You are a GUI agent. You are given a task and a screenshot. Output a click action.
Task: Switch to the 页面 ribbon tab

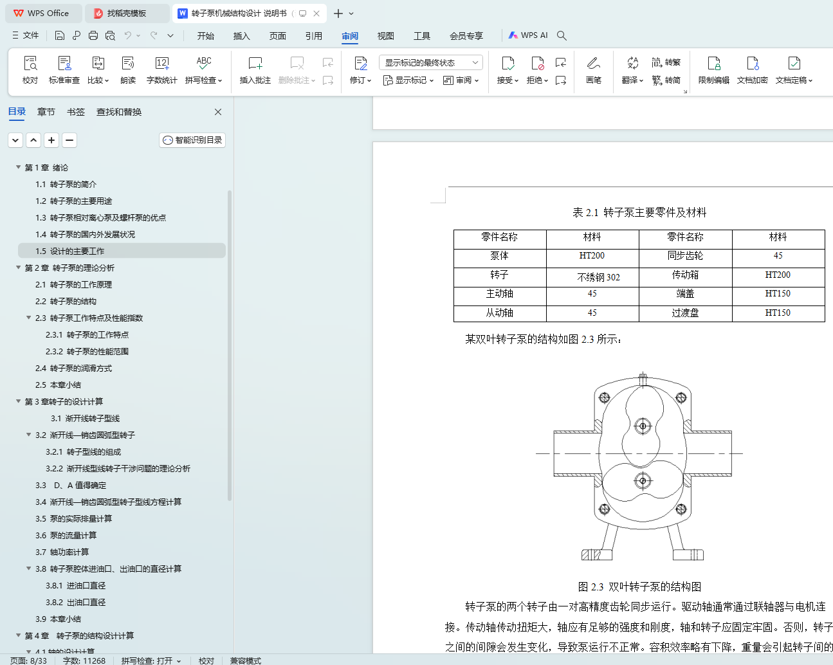click(278, 36)
